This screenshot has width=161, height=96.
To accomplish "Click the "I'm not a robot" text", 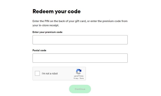I will (50, 74).
